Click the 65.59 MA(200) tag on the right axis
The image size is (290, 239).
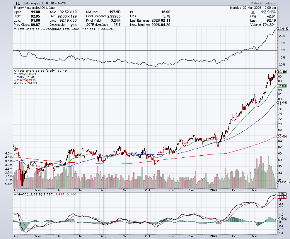coord(282,136)
